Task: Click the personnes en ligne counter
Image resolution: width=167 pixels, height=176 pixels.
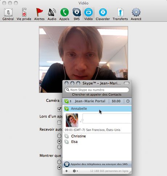Action: [109, 171]
